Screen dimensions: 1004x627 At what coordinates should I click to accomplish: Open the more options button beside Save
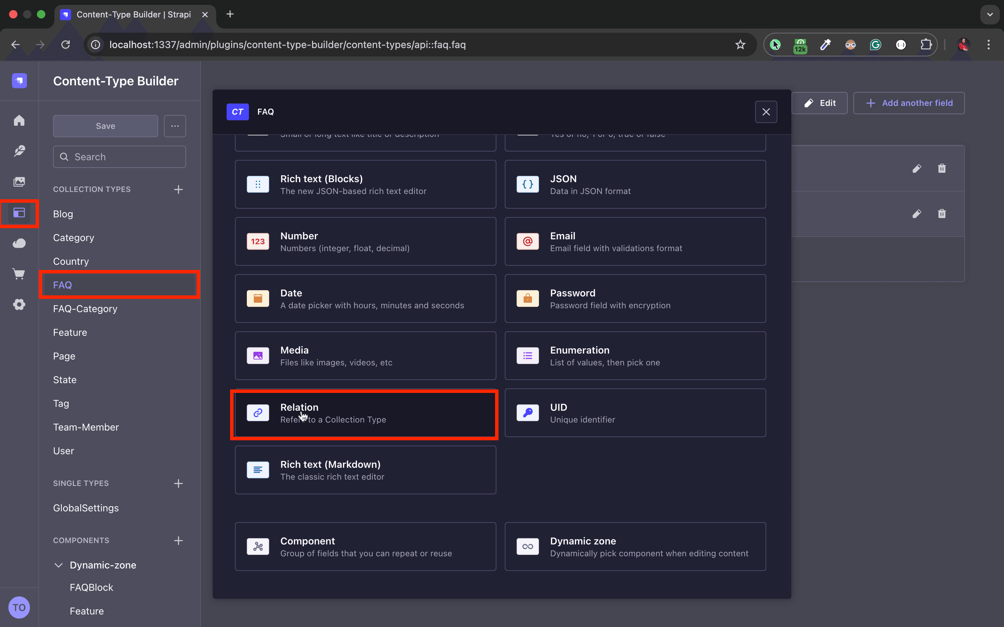(x=175, y=126)
